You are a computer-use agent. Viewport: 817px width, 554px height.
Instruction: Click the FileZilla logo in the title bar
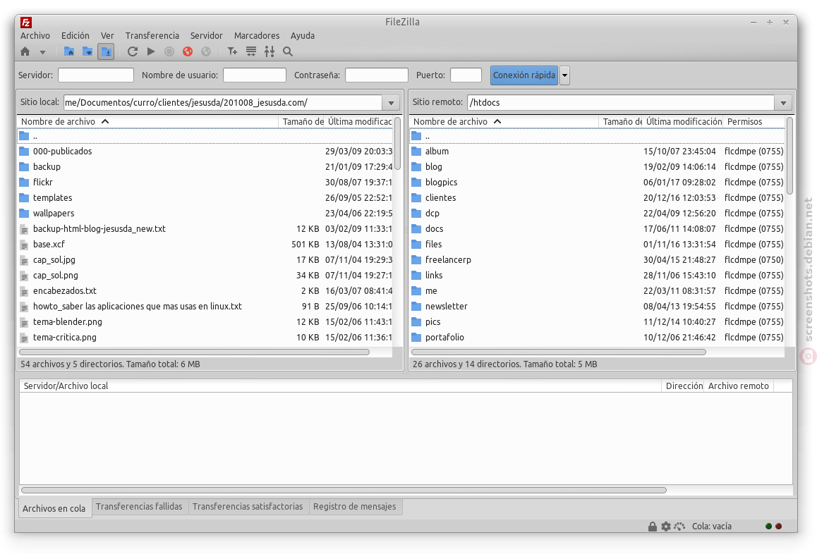pos(26,23)
